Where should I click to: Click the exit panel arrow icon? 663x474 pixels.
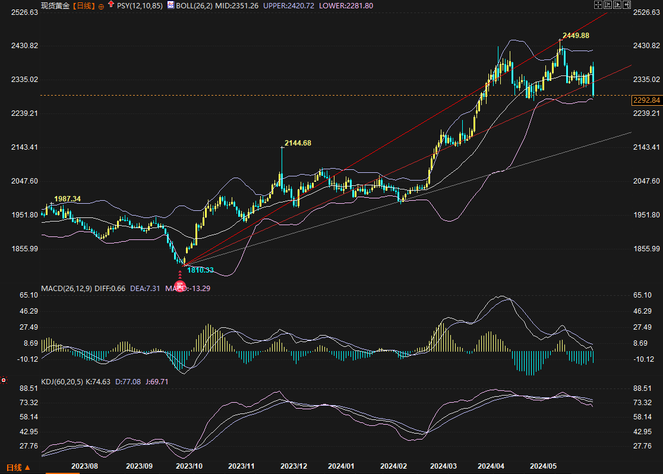pyautogui.click(x=626, y=5)
